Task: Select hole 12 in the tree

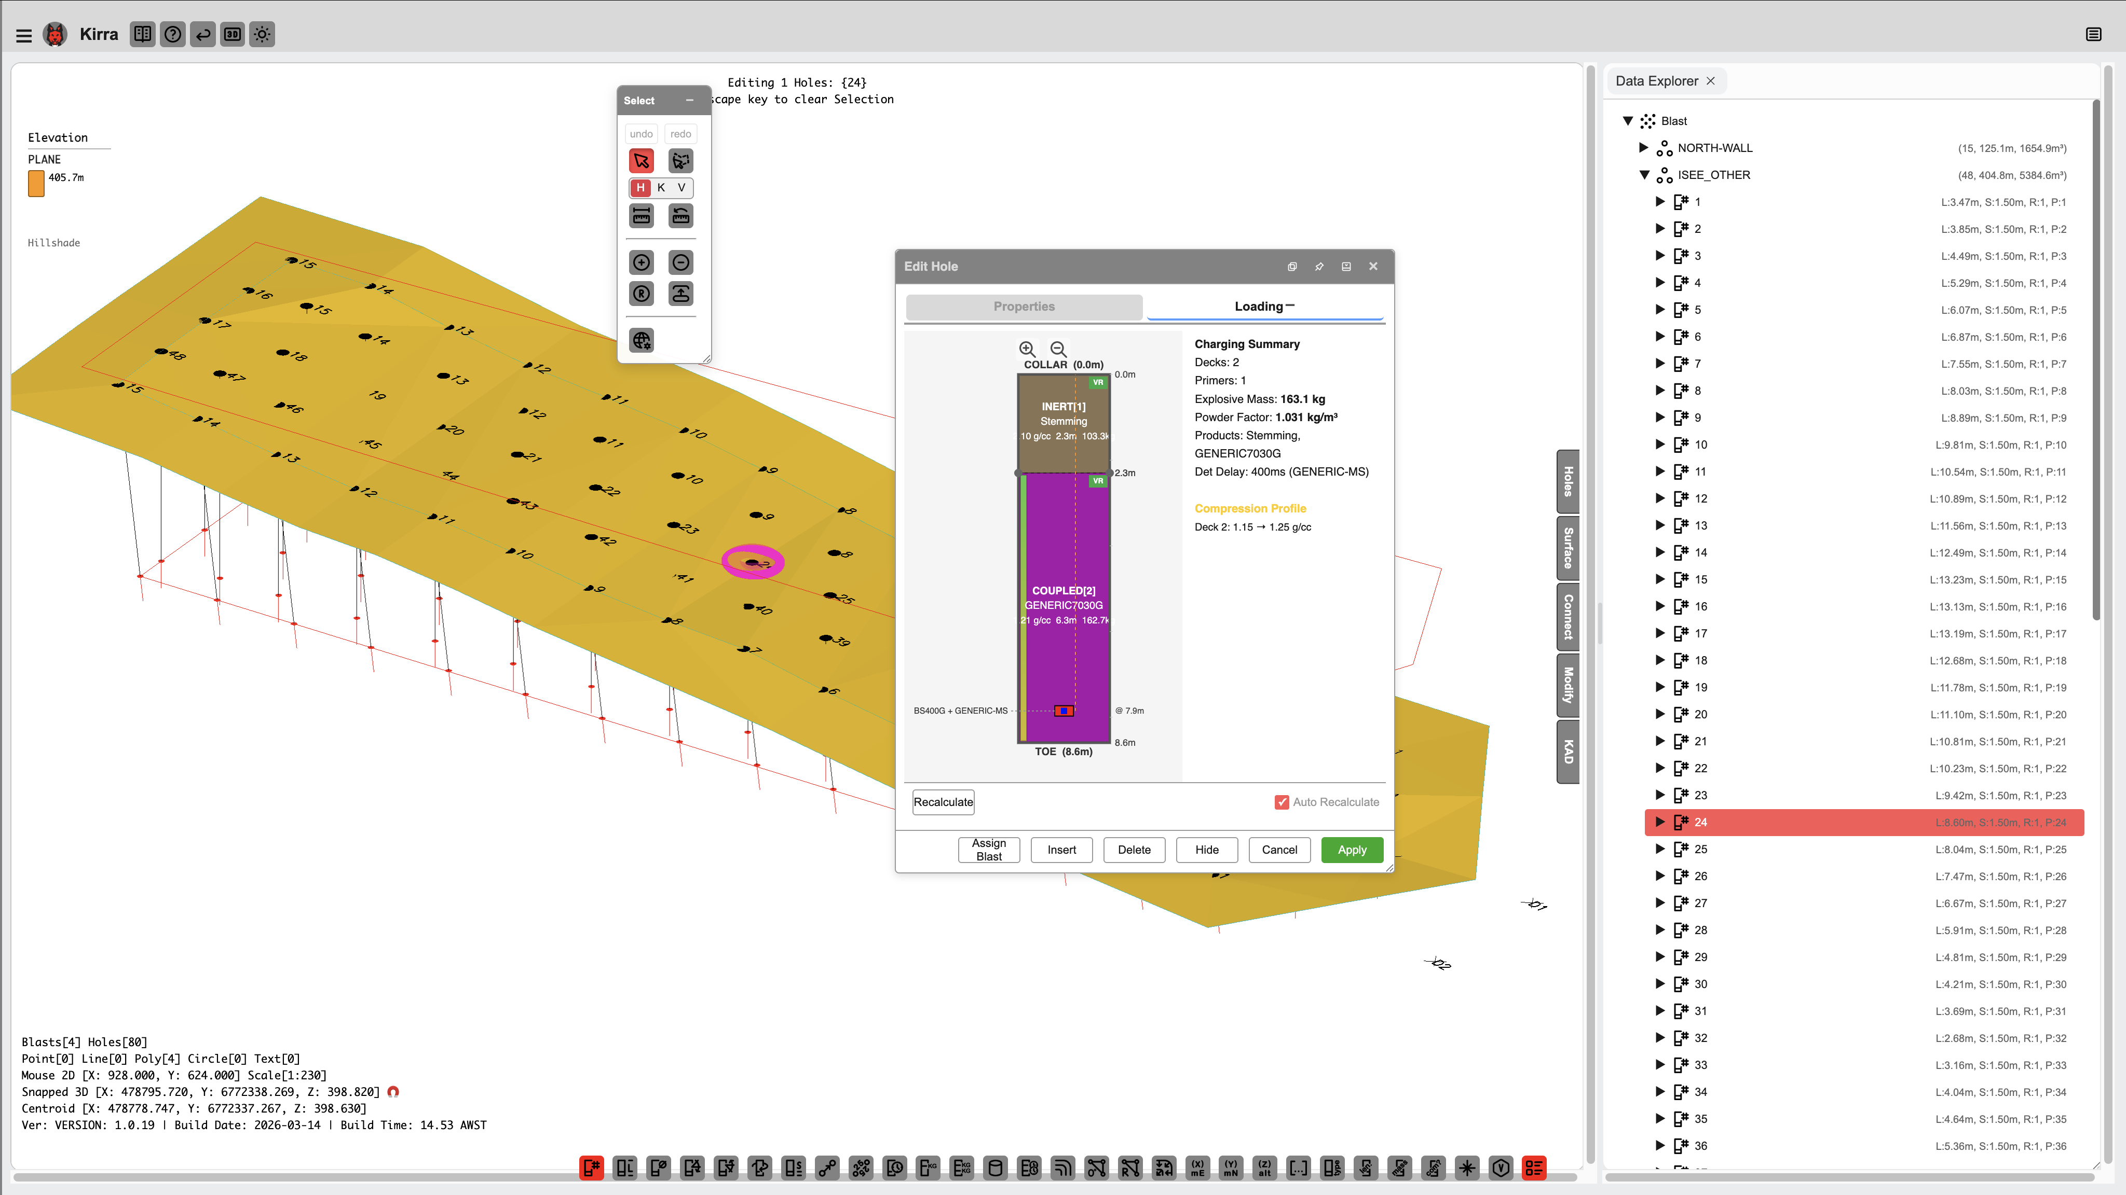Action: click(1700, 499)
